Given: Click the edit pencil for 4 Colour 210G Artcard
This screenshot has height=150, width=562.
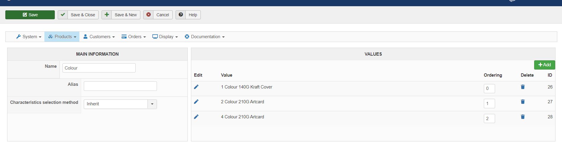Looking at the screenshot, I should (x=196, y=117).
